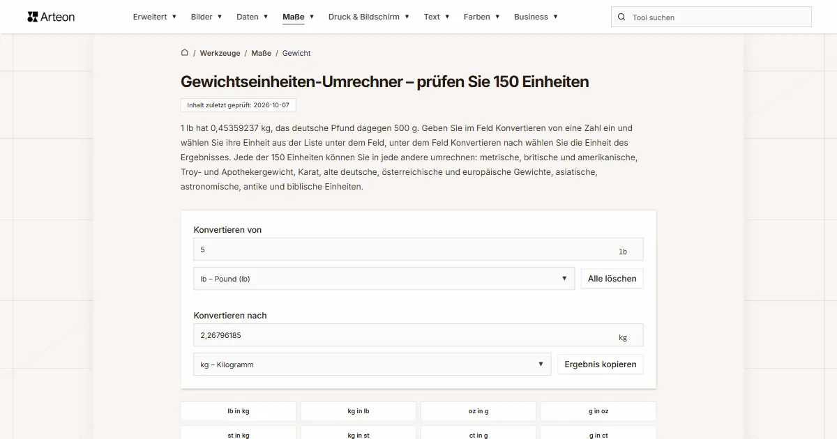
Task: Click the Konvertieren von input field
Action: click(418, 249)
